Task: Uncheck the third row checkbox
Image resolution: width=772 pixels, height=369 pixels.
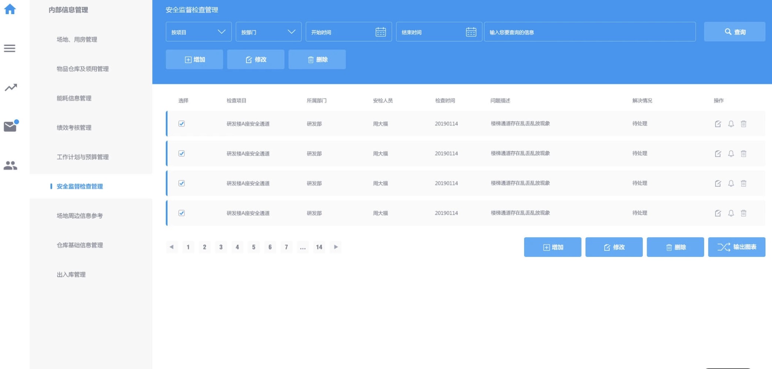Action: pyautogui.click(x=182, y=183)
